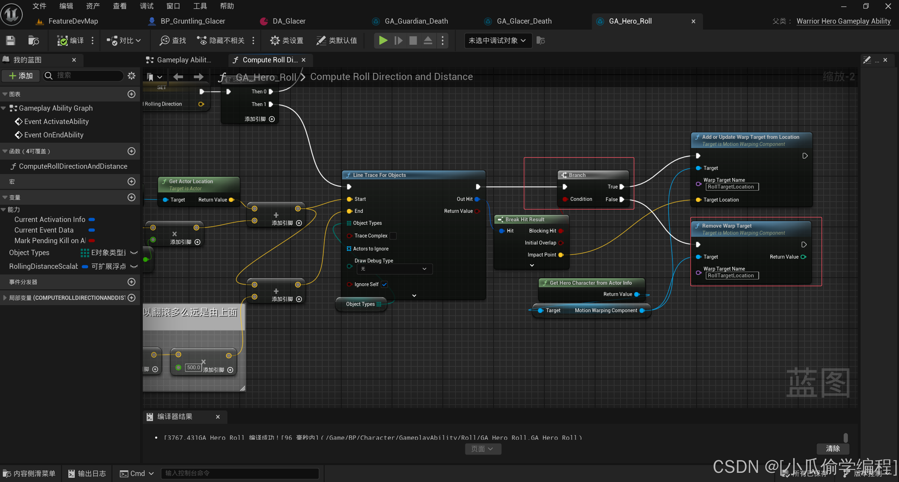Open the 工具 (Tools) menu
Screen dimensions: 899x482
pyautogui.click(x=200, y=6)
